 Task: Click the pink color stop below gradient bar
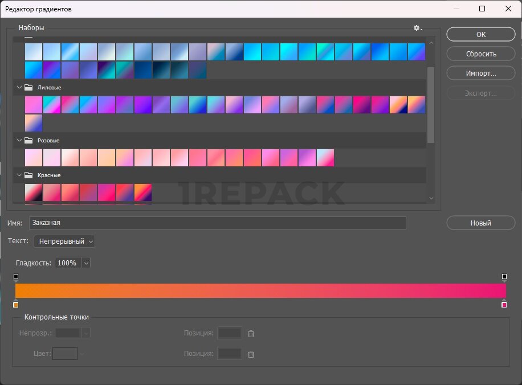pos(504,305)
